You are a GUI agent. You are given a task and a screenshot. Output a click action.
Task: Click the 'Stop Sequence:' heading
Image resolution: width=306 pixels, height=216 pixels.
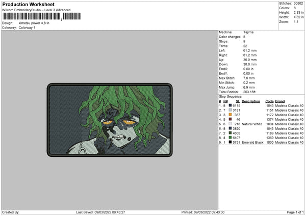[231, 97]
